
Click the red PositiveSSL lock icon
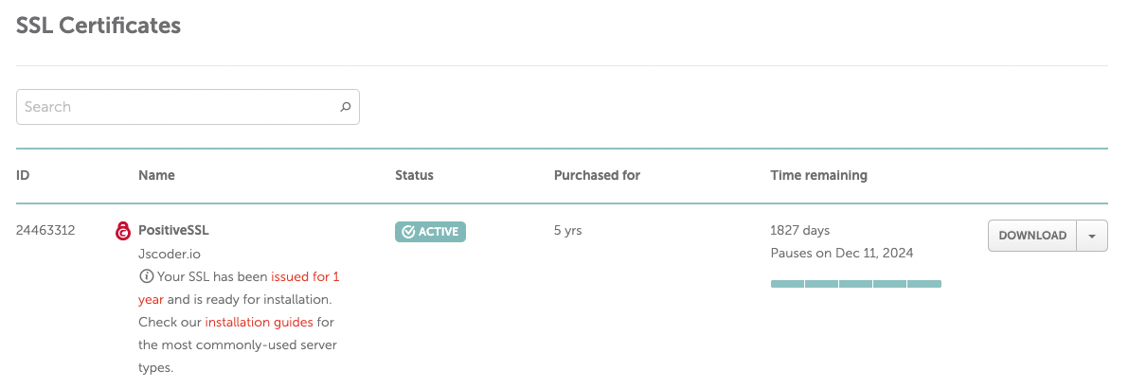122,230
